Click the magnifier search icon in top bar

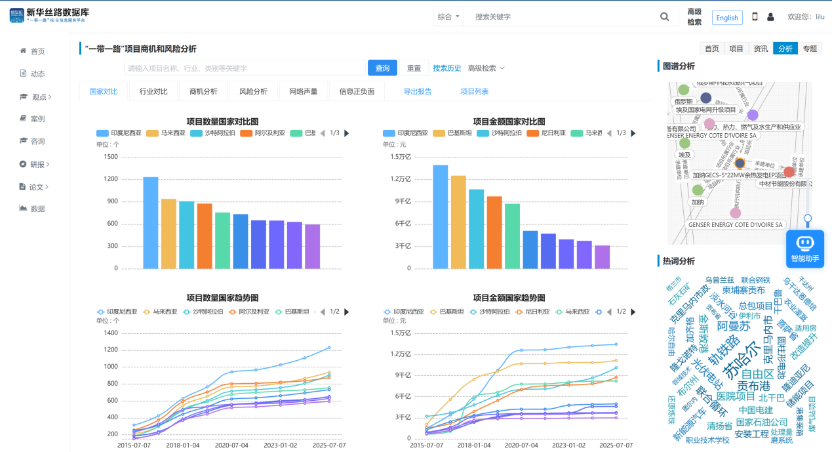[665, 17]
